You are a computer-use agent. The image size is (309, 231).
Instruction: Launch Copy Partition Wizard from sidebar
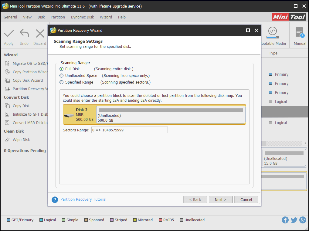(26, 72)
